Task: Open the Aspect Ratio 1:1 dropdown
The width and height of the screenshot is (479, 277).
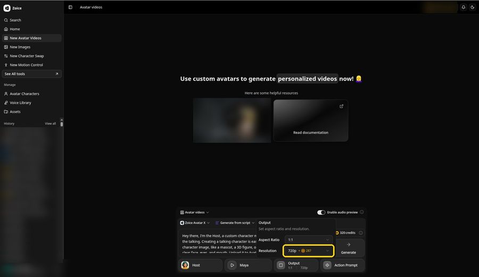Action: [x=309, y=240]
